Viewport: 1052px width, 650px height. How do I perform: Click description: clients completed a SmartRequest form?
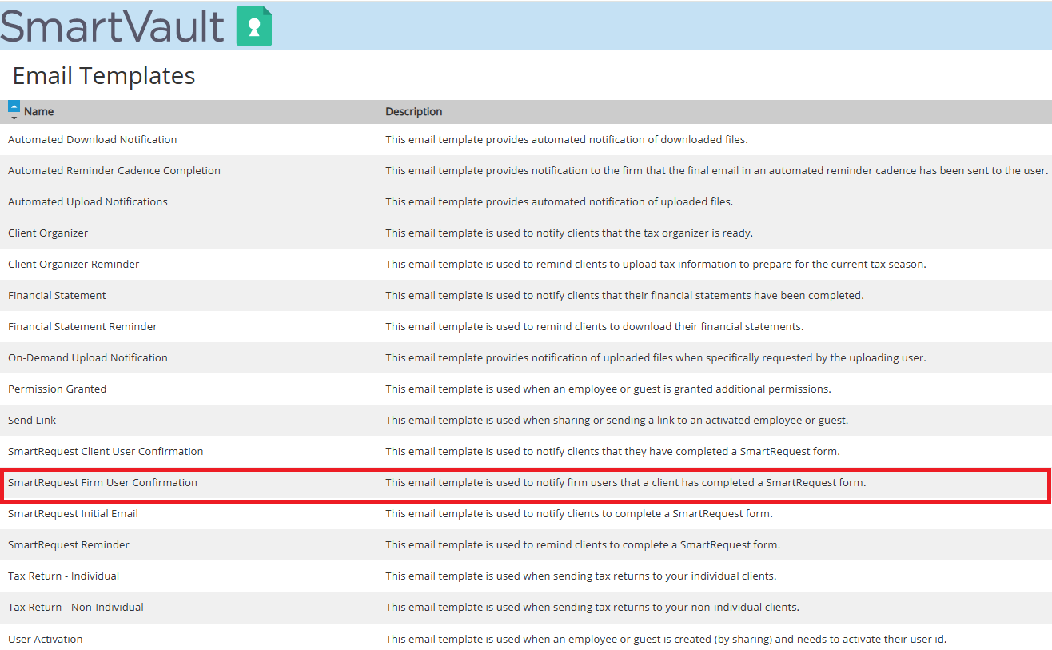tap(612, 451)
